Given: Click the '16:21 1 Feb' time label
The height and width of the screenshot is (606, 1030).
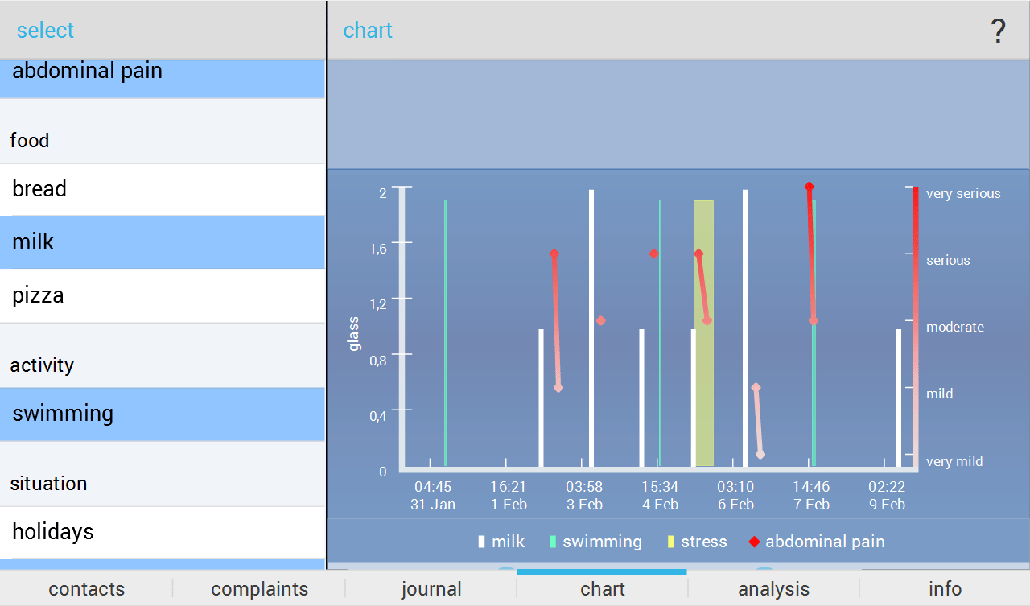Looking at the screenshot, I should click(x=509, y=496).
